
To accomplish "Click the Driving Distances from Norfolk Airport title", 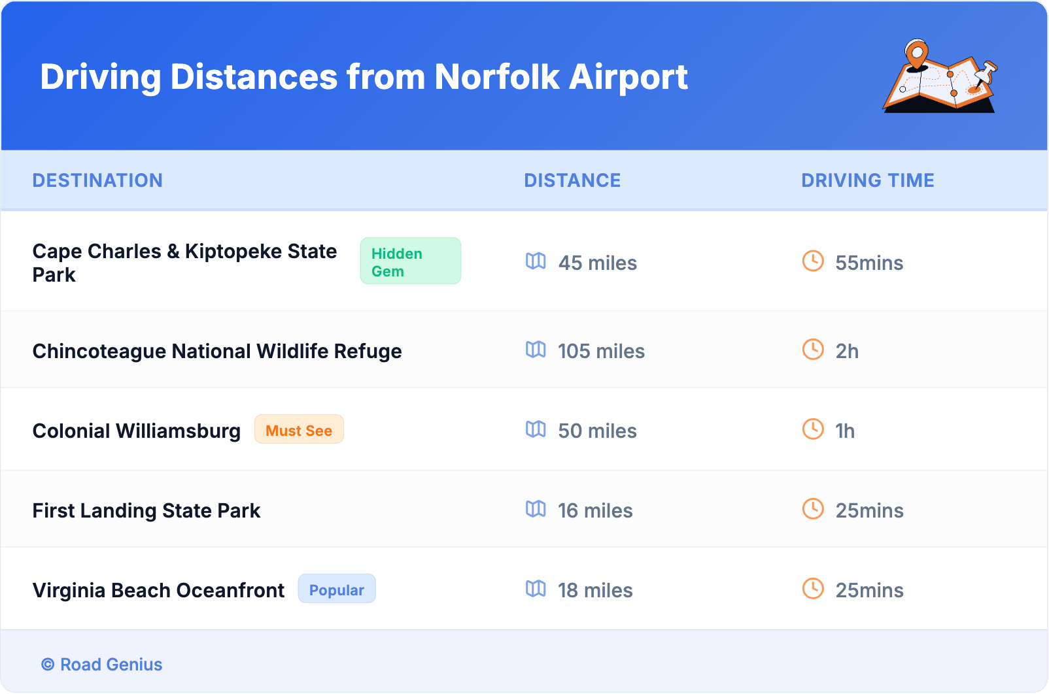I will (x=364, y=77).
